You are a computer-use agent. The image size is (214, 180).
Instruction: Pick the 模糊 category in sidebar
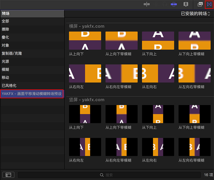[x=32, y=69]
